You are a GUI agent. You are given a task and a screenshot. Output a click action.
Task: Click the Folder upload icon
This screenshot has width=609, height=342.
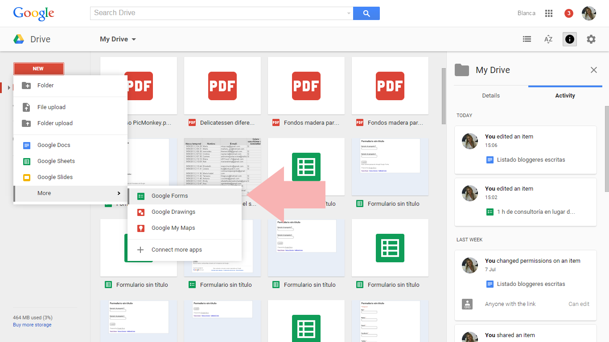(x=27, y=123)
